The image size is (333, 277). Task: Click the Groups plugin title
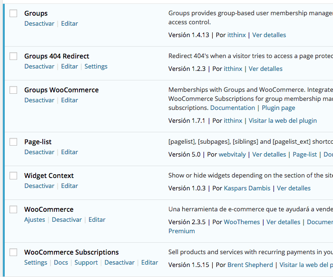click(x=36, y=13)
